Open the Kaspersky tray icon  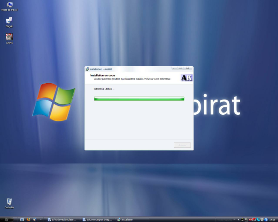(x=254, y=220)
